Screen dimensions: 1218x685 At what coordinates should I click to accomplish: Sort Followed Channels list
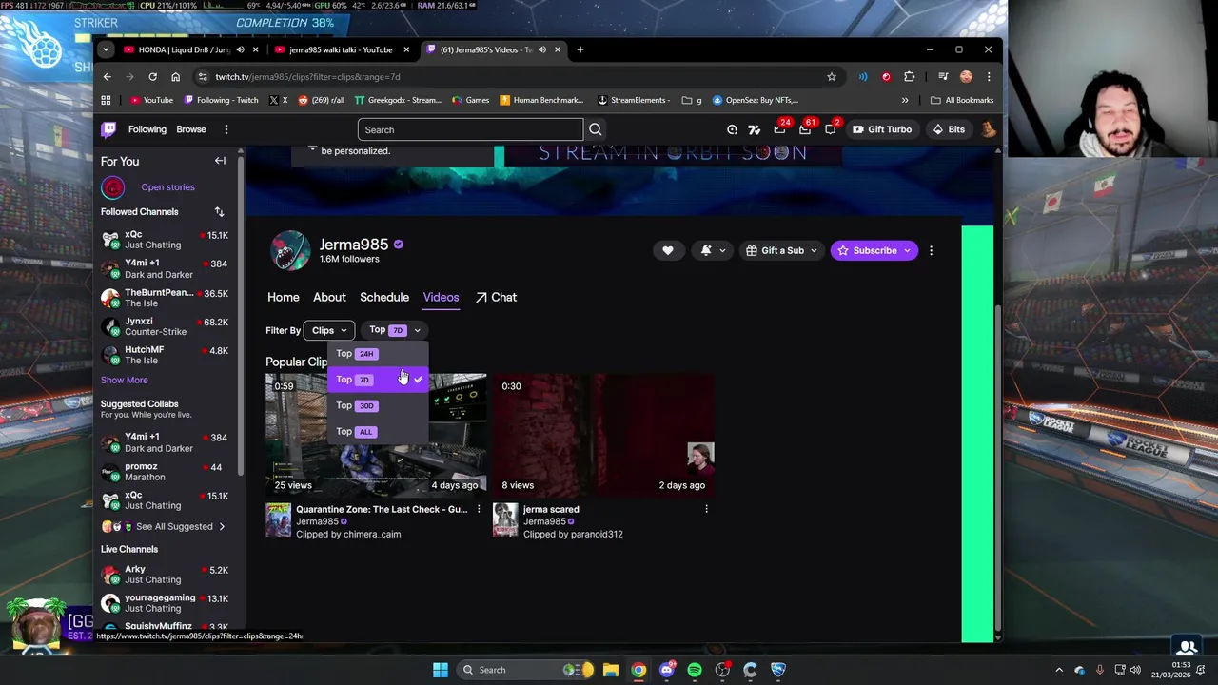[219, 211]
